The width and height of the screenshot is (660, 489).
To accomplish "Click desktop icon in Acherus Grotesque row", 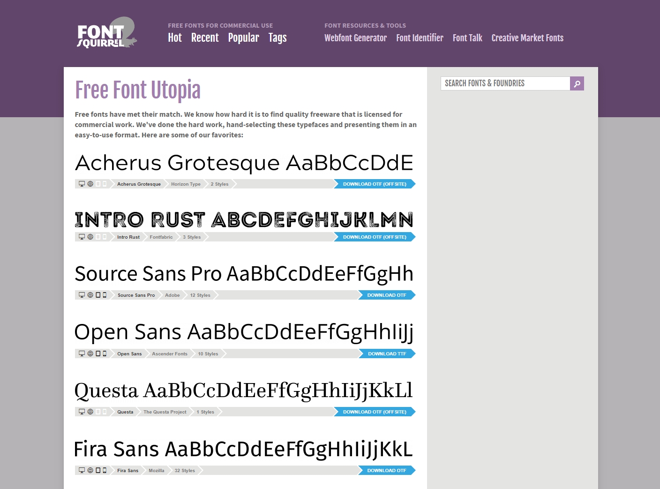I will point(82,184).
